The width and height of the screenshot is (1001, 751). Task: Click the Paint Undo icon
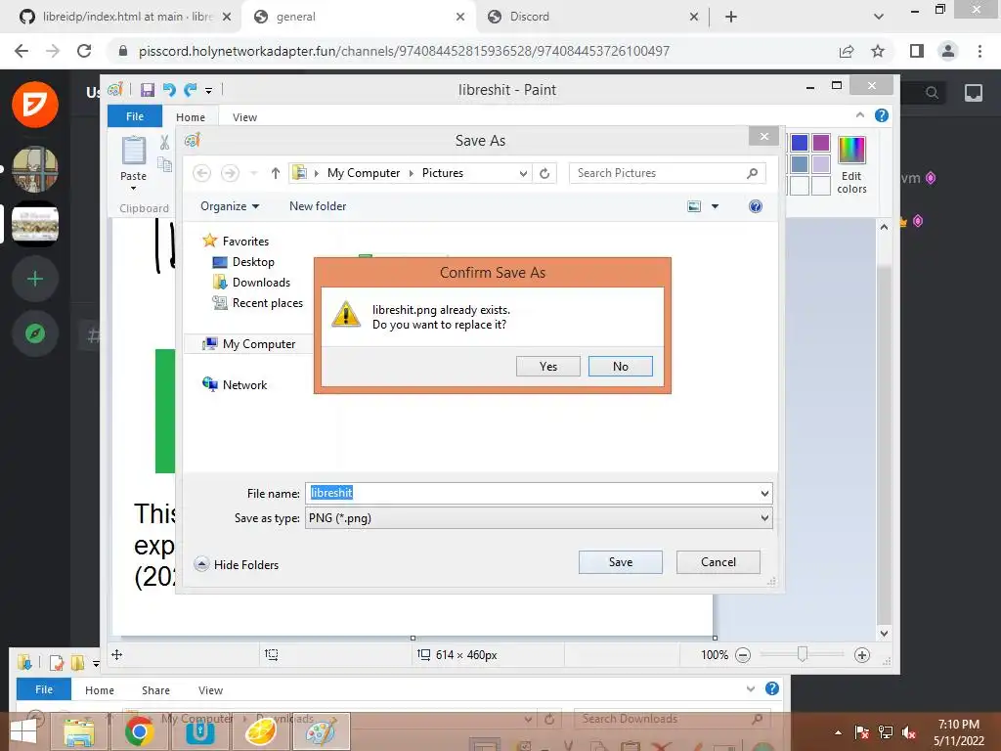click(x=168, y=90)
